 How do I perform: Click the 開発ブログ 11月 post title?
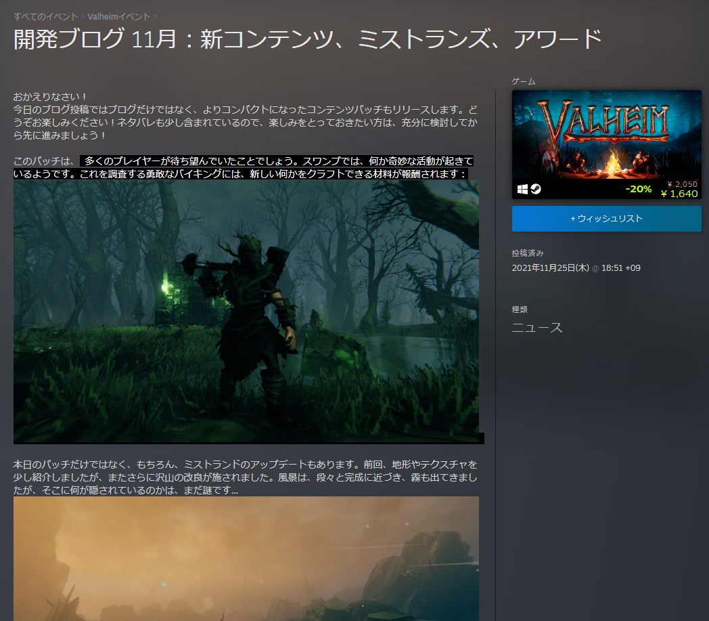pos(308,39)
